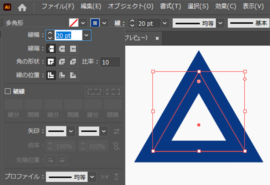Screen dimensions: 270x185
Task: Align stroke to inside icon
Action: click(x=62, y=75)
